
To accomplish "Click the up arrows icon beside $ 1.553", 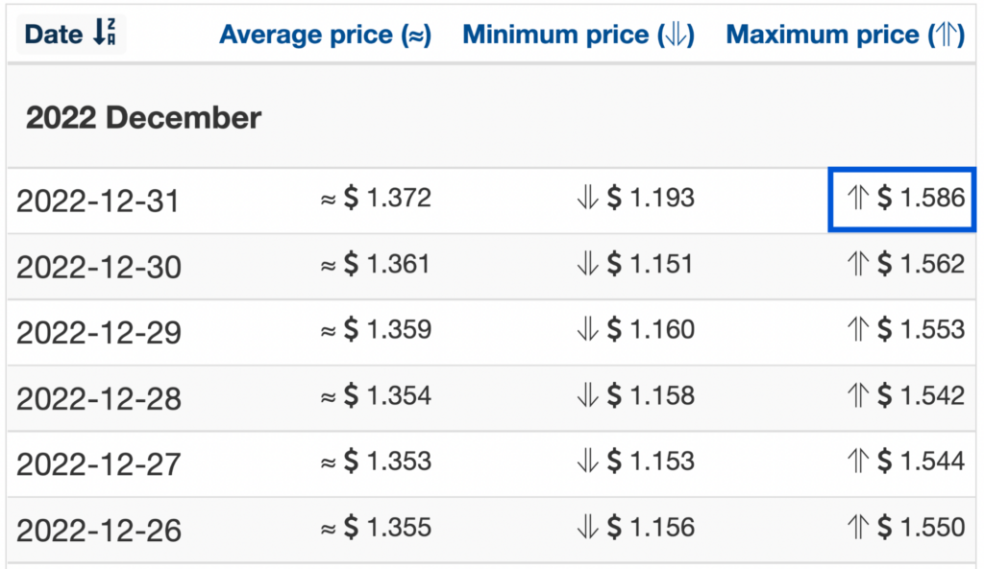I will pos(858,330).
